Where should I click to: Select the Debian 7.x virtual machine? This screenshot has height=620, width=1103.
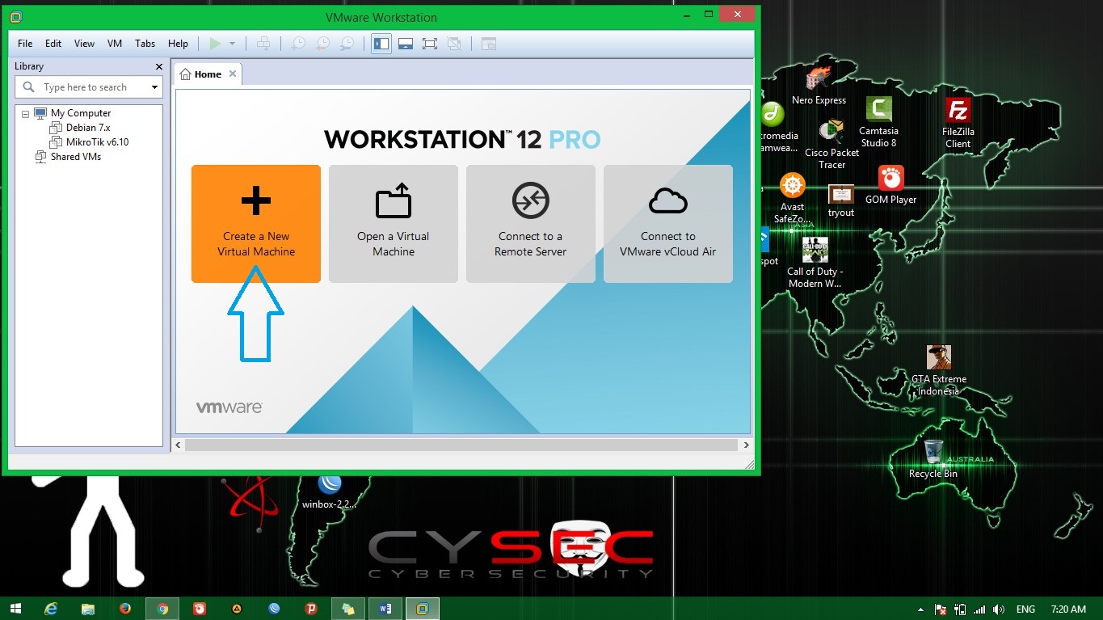pos(87,128)
